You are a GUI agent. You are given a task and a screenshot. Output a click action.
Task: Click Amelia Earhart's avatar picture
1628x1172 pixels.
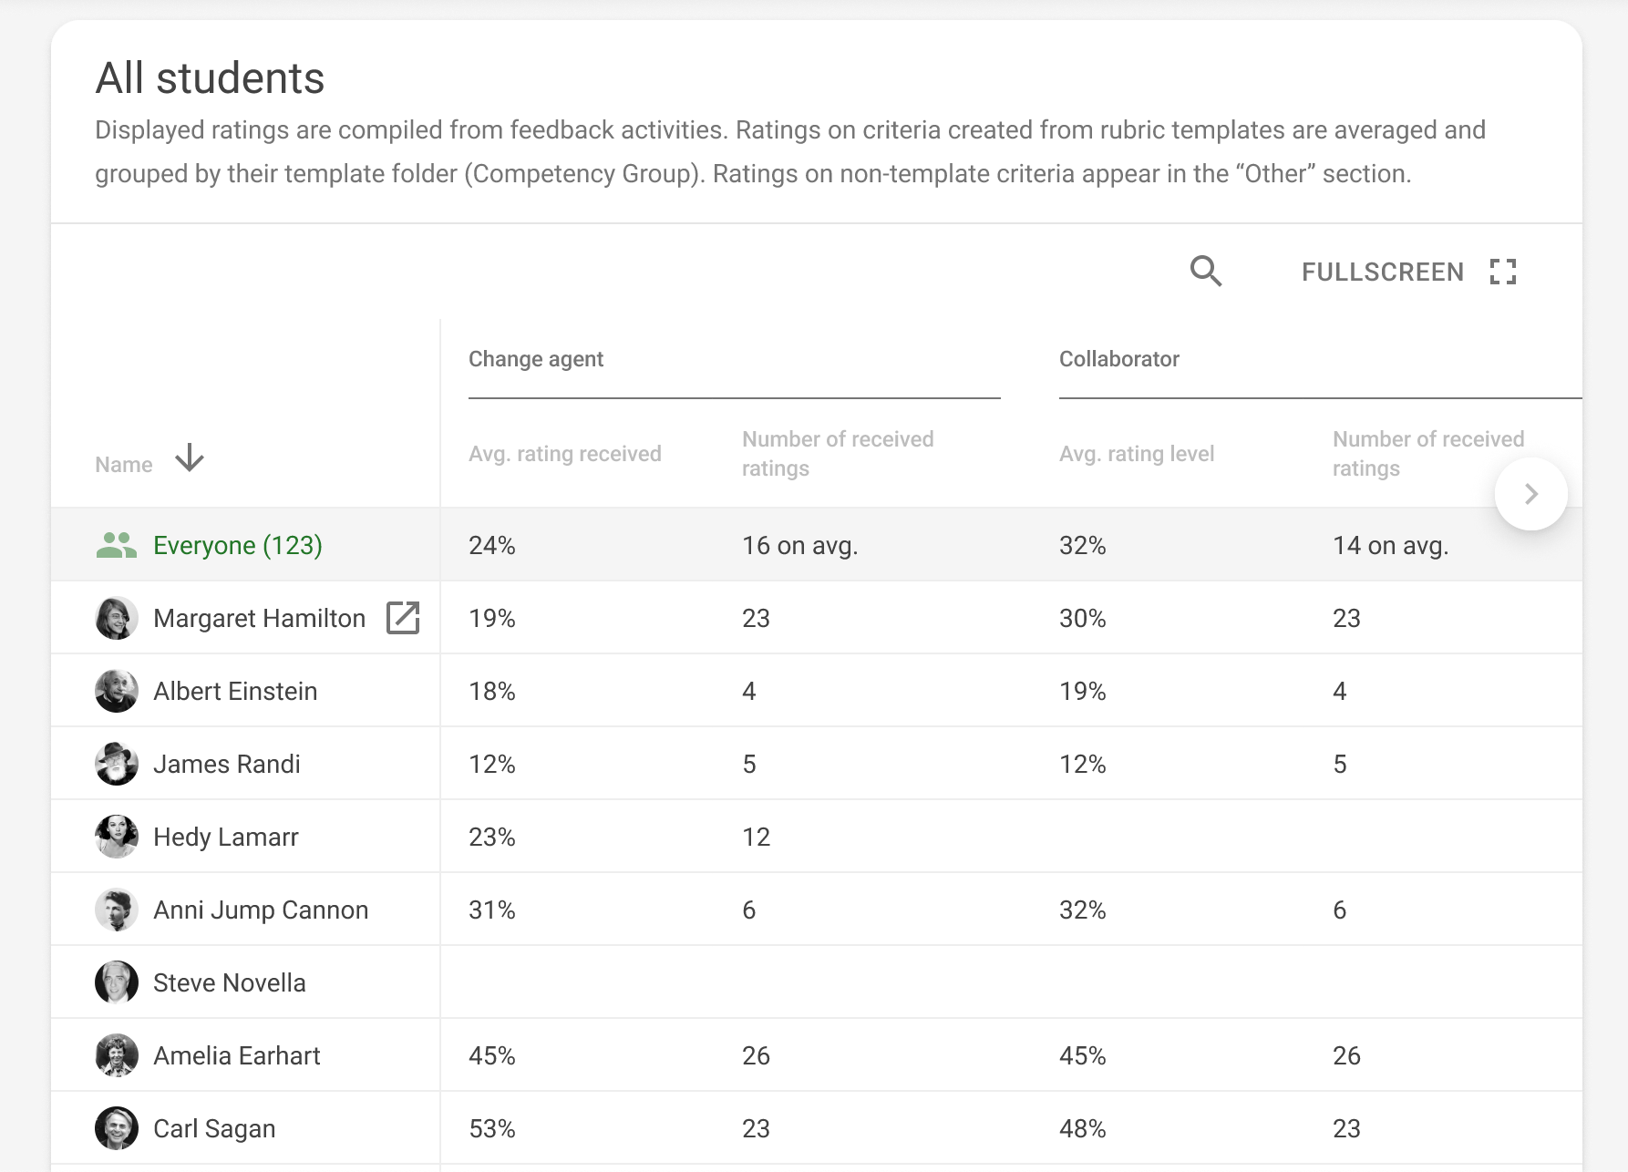click(x=117, y=1055)
